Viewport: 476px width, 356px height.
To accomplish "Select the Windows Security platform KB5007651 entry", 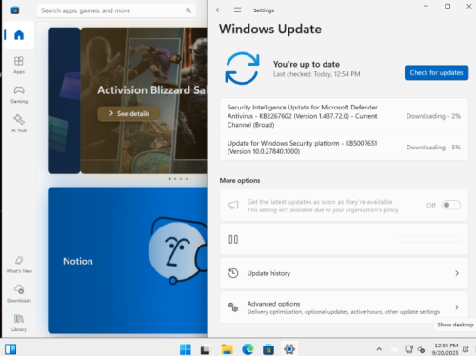I will [344, 148].
